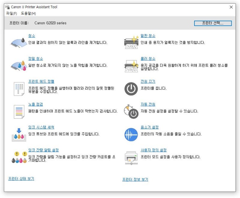240x198 pixels.
Task: View printer status via 프린터 상태 보기
Action: pos(22,178)
